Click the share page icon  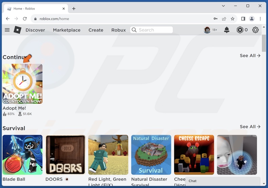[x=224, y=19]
